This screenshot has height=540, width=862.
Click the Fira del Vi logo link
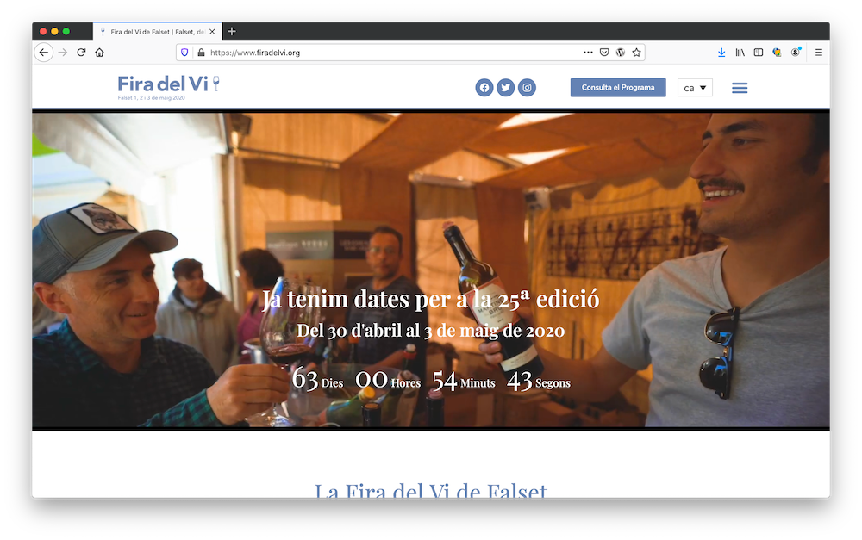[169, 85]
